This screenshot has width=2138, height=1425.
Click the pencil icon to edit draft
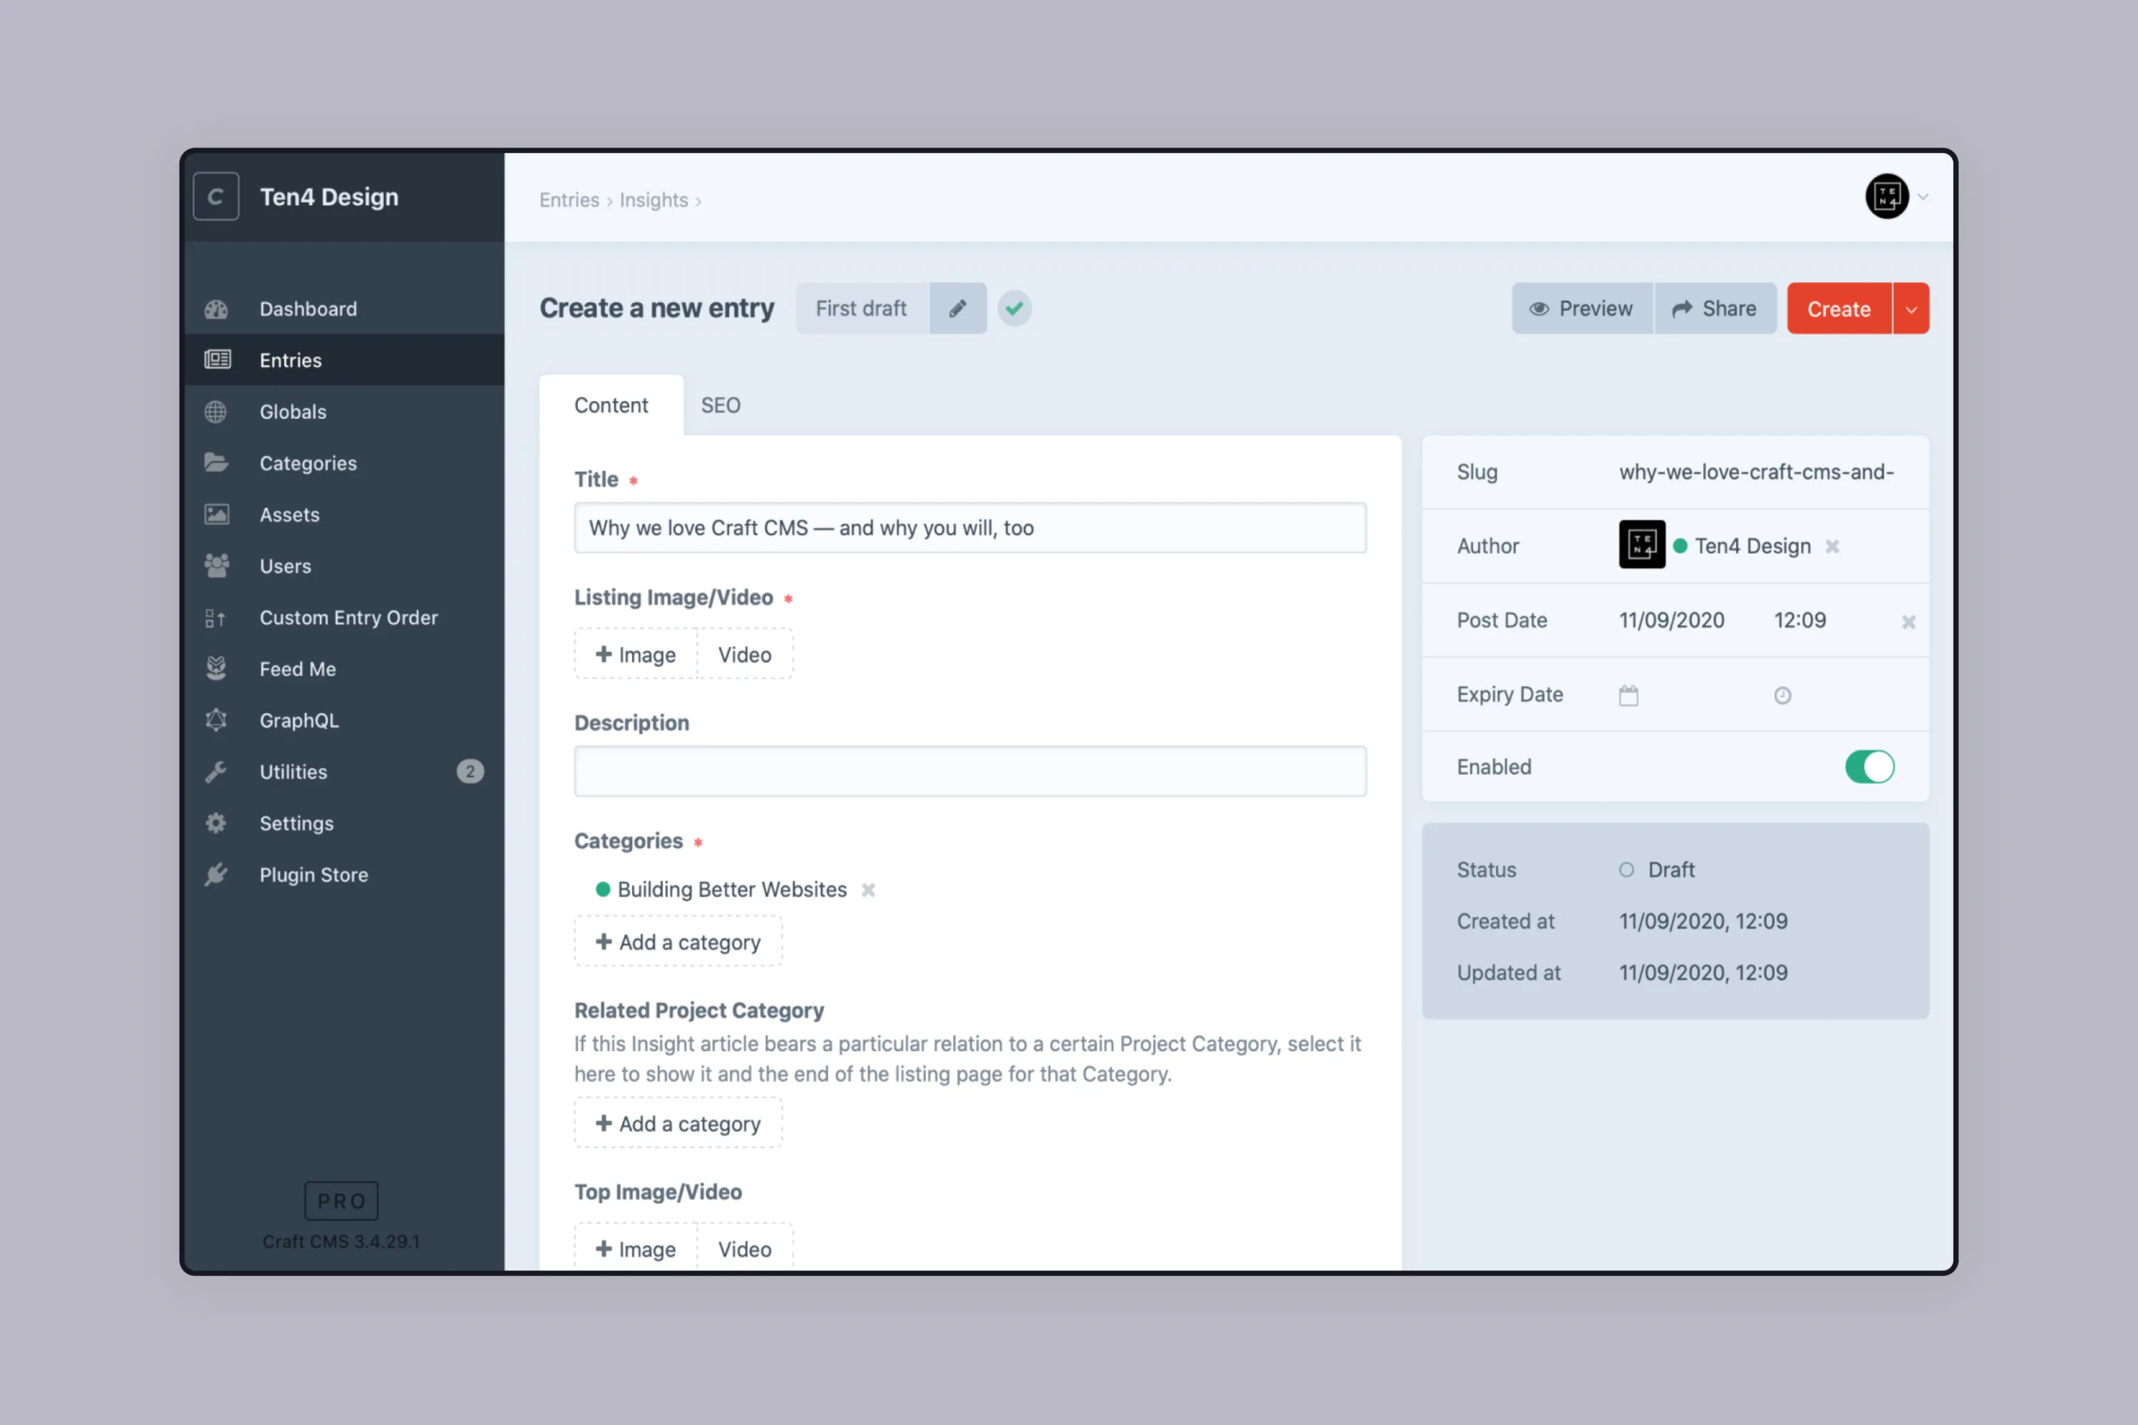957,309
